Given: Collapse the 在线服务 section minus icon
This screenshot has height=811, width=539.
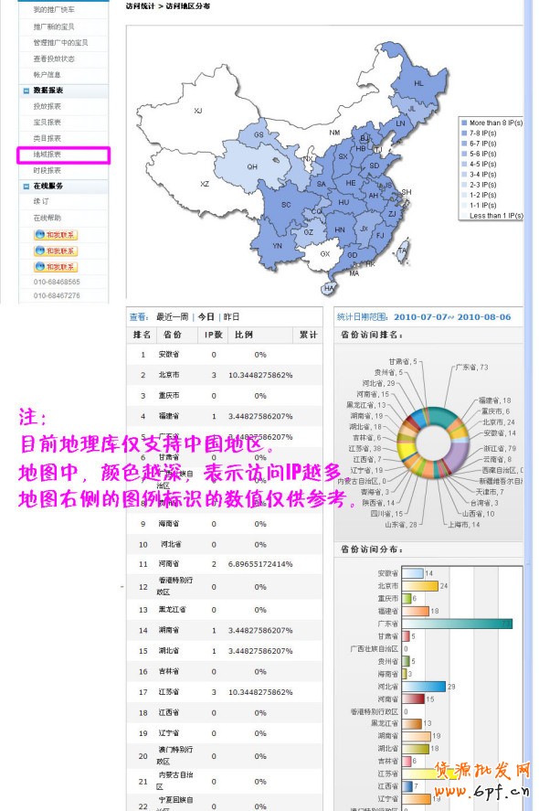Looking at the screenshot, I should point(26,187).
